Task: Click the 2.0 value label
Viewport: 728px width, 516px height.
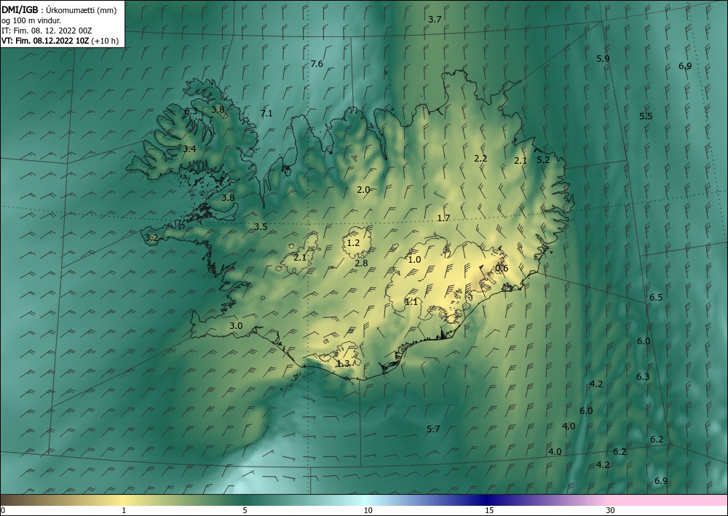Action: coord(363,190)
